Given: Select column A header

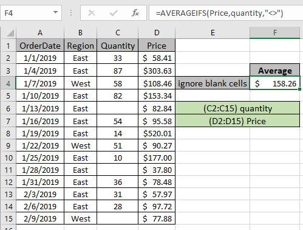Looking at the screenshot, I should [40, 33].
